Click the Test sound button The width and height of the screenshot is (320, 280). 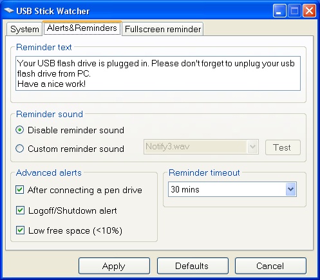pyautogui.click(x=283, y=147)
